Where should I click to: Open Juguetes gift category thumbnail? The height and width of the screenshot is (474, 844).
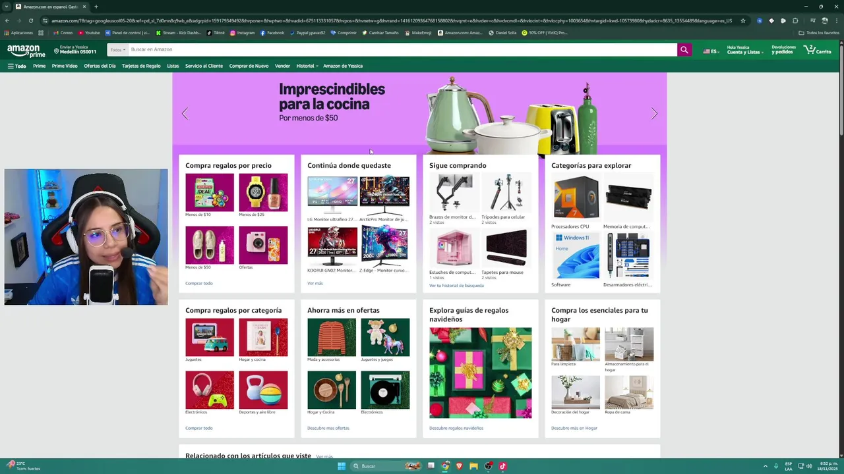(x=210, y=338)
